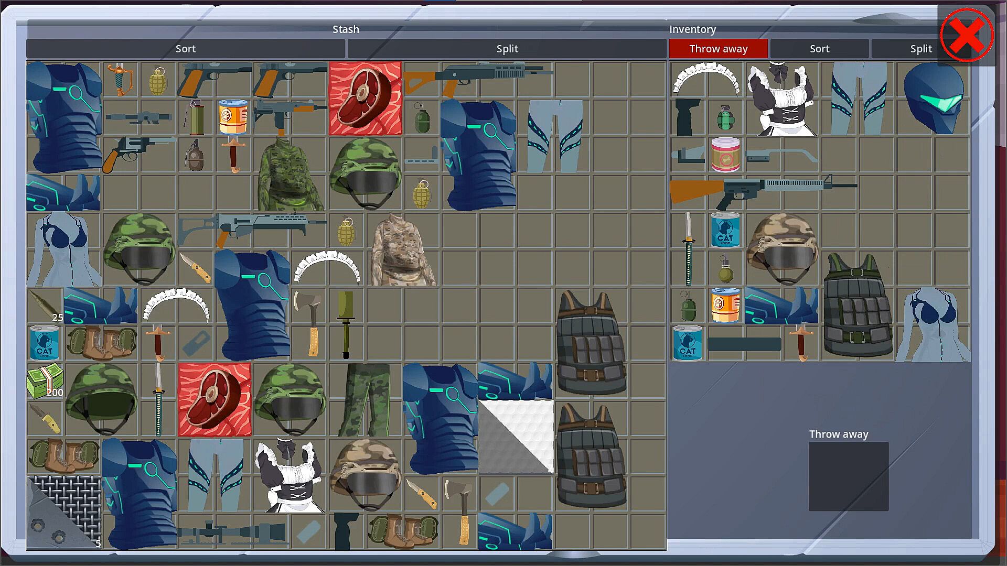Image resolution: width=1007 pixels, height=566 pixels.
Task: Close the stash window with red X
Action: [967, 36]
